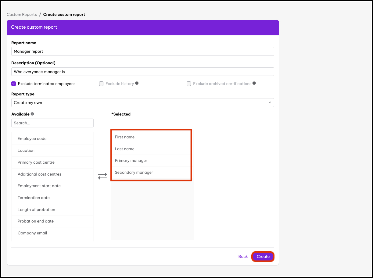Click the info icon next to Available
The width and height of the screenshot is (373, 278).
tap(32, 113)
